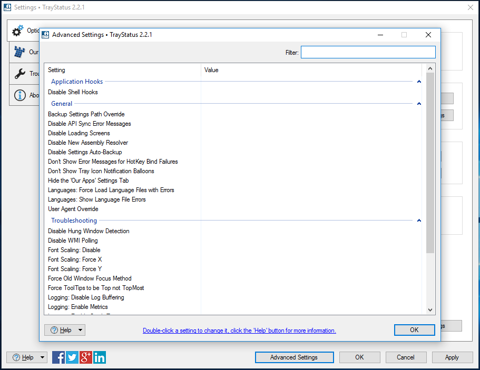
Task: Click the double-click a setting help link
Action: (239, 331)
